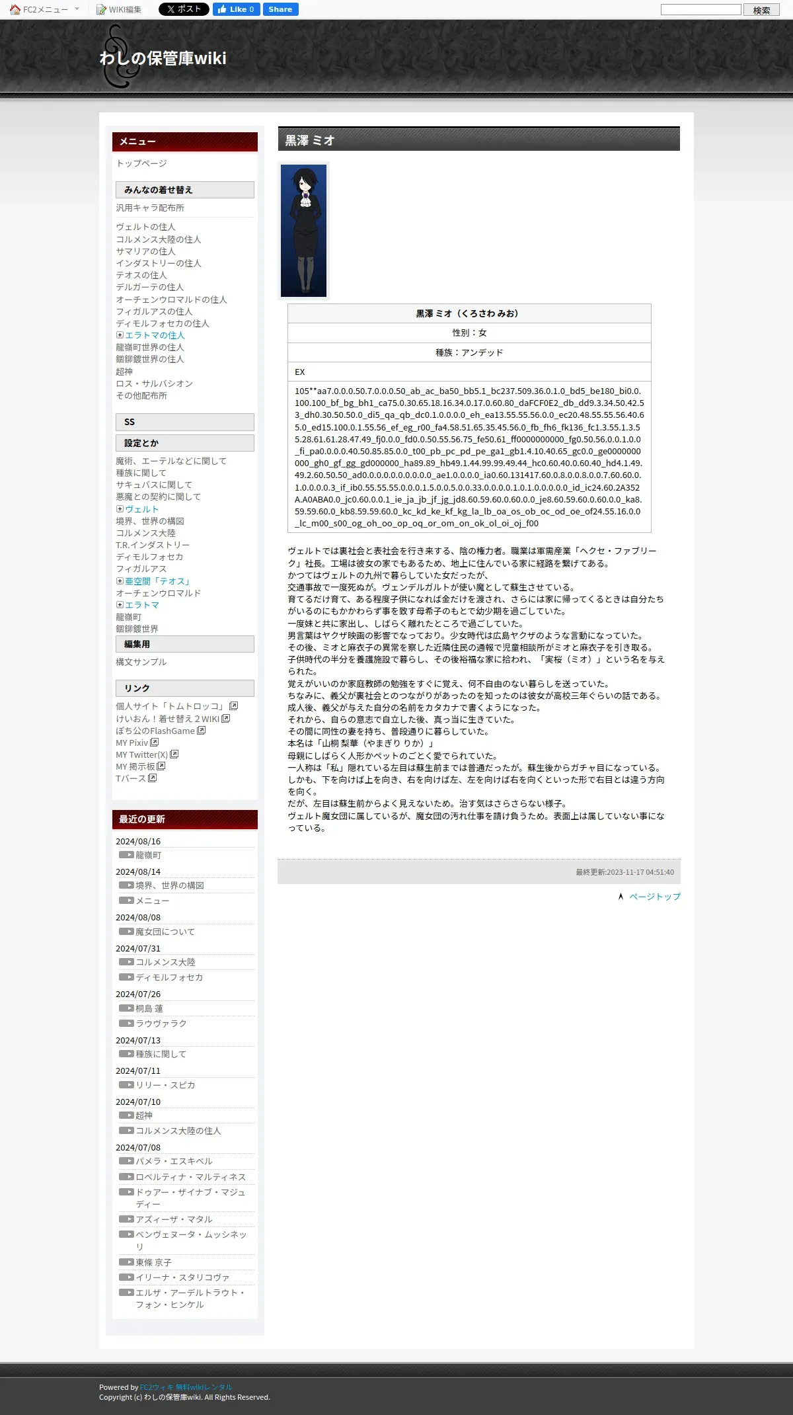Click the page-top up arrow icon
The height and width of the screenshot is (1415, 793).
click(621, 897)
